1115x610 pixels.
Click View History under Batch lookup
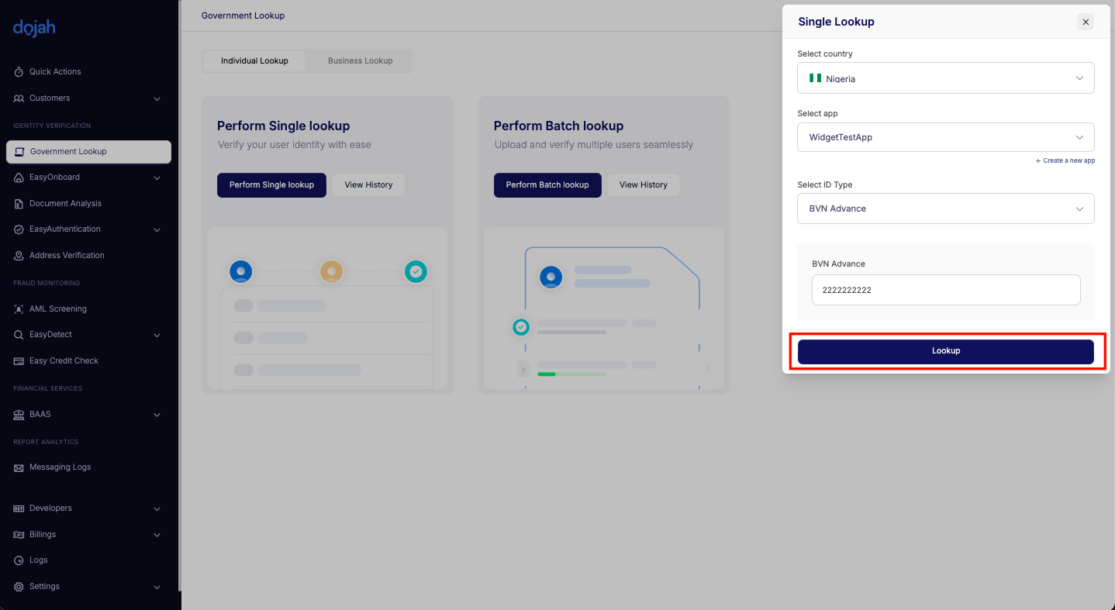[643, 185]
